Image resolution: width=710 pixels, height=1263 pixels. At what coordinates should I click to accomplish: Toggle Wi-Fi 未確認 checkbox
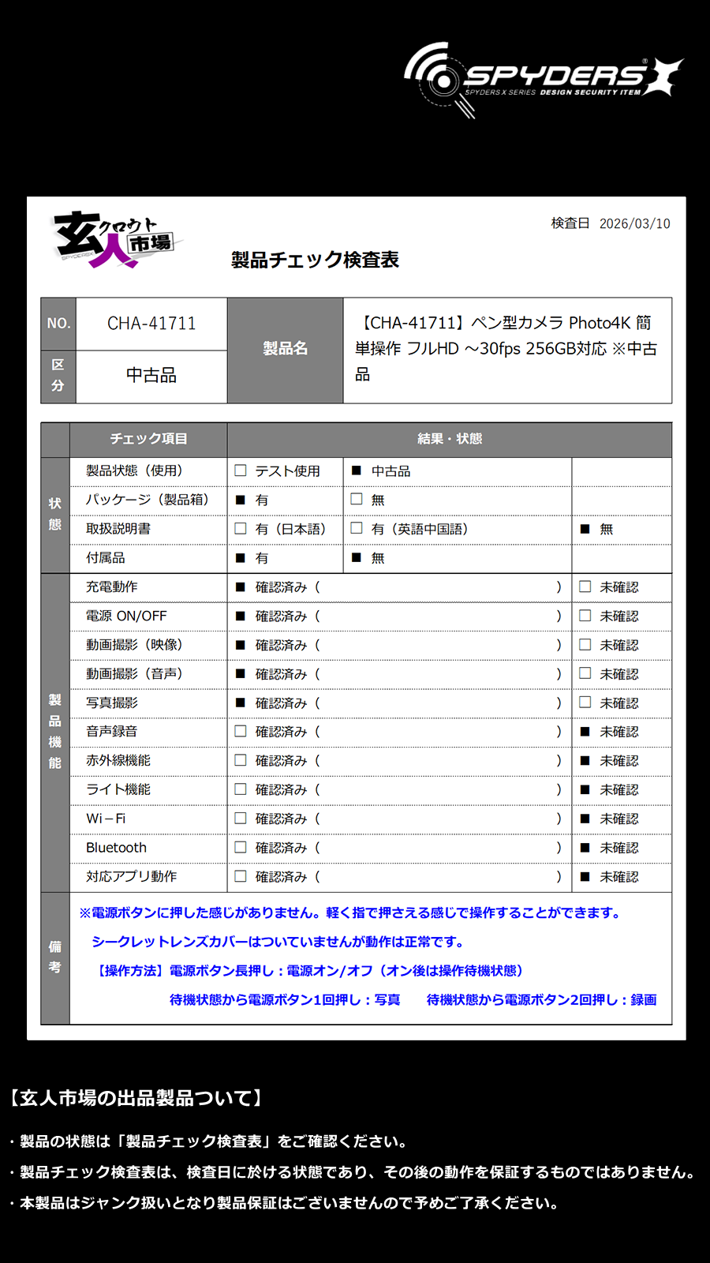pyautogui.click(x=585, y=819)
